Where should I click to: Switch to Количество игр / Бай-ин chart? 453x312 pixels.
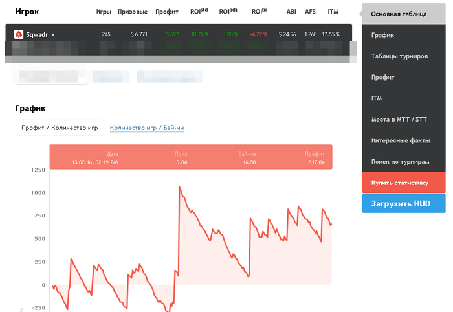(x=147, y=128)
